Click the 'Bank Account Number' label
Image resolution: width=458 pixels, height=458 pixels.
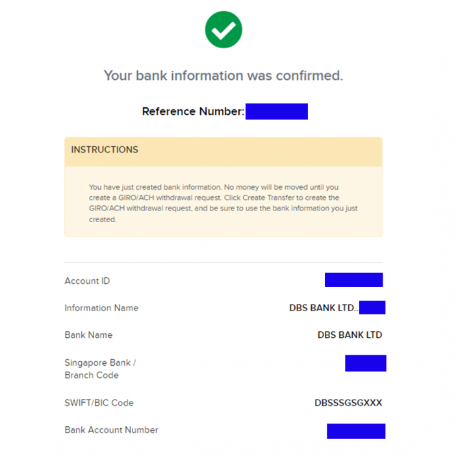pyautogui.click(x=111, y=430)
